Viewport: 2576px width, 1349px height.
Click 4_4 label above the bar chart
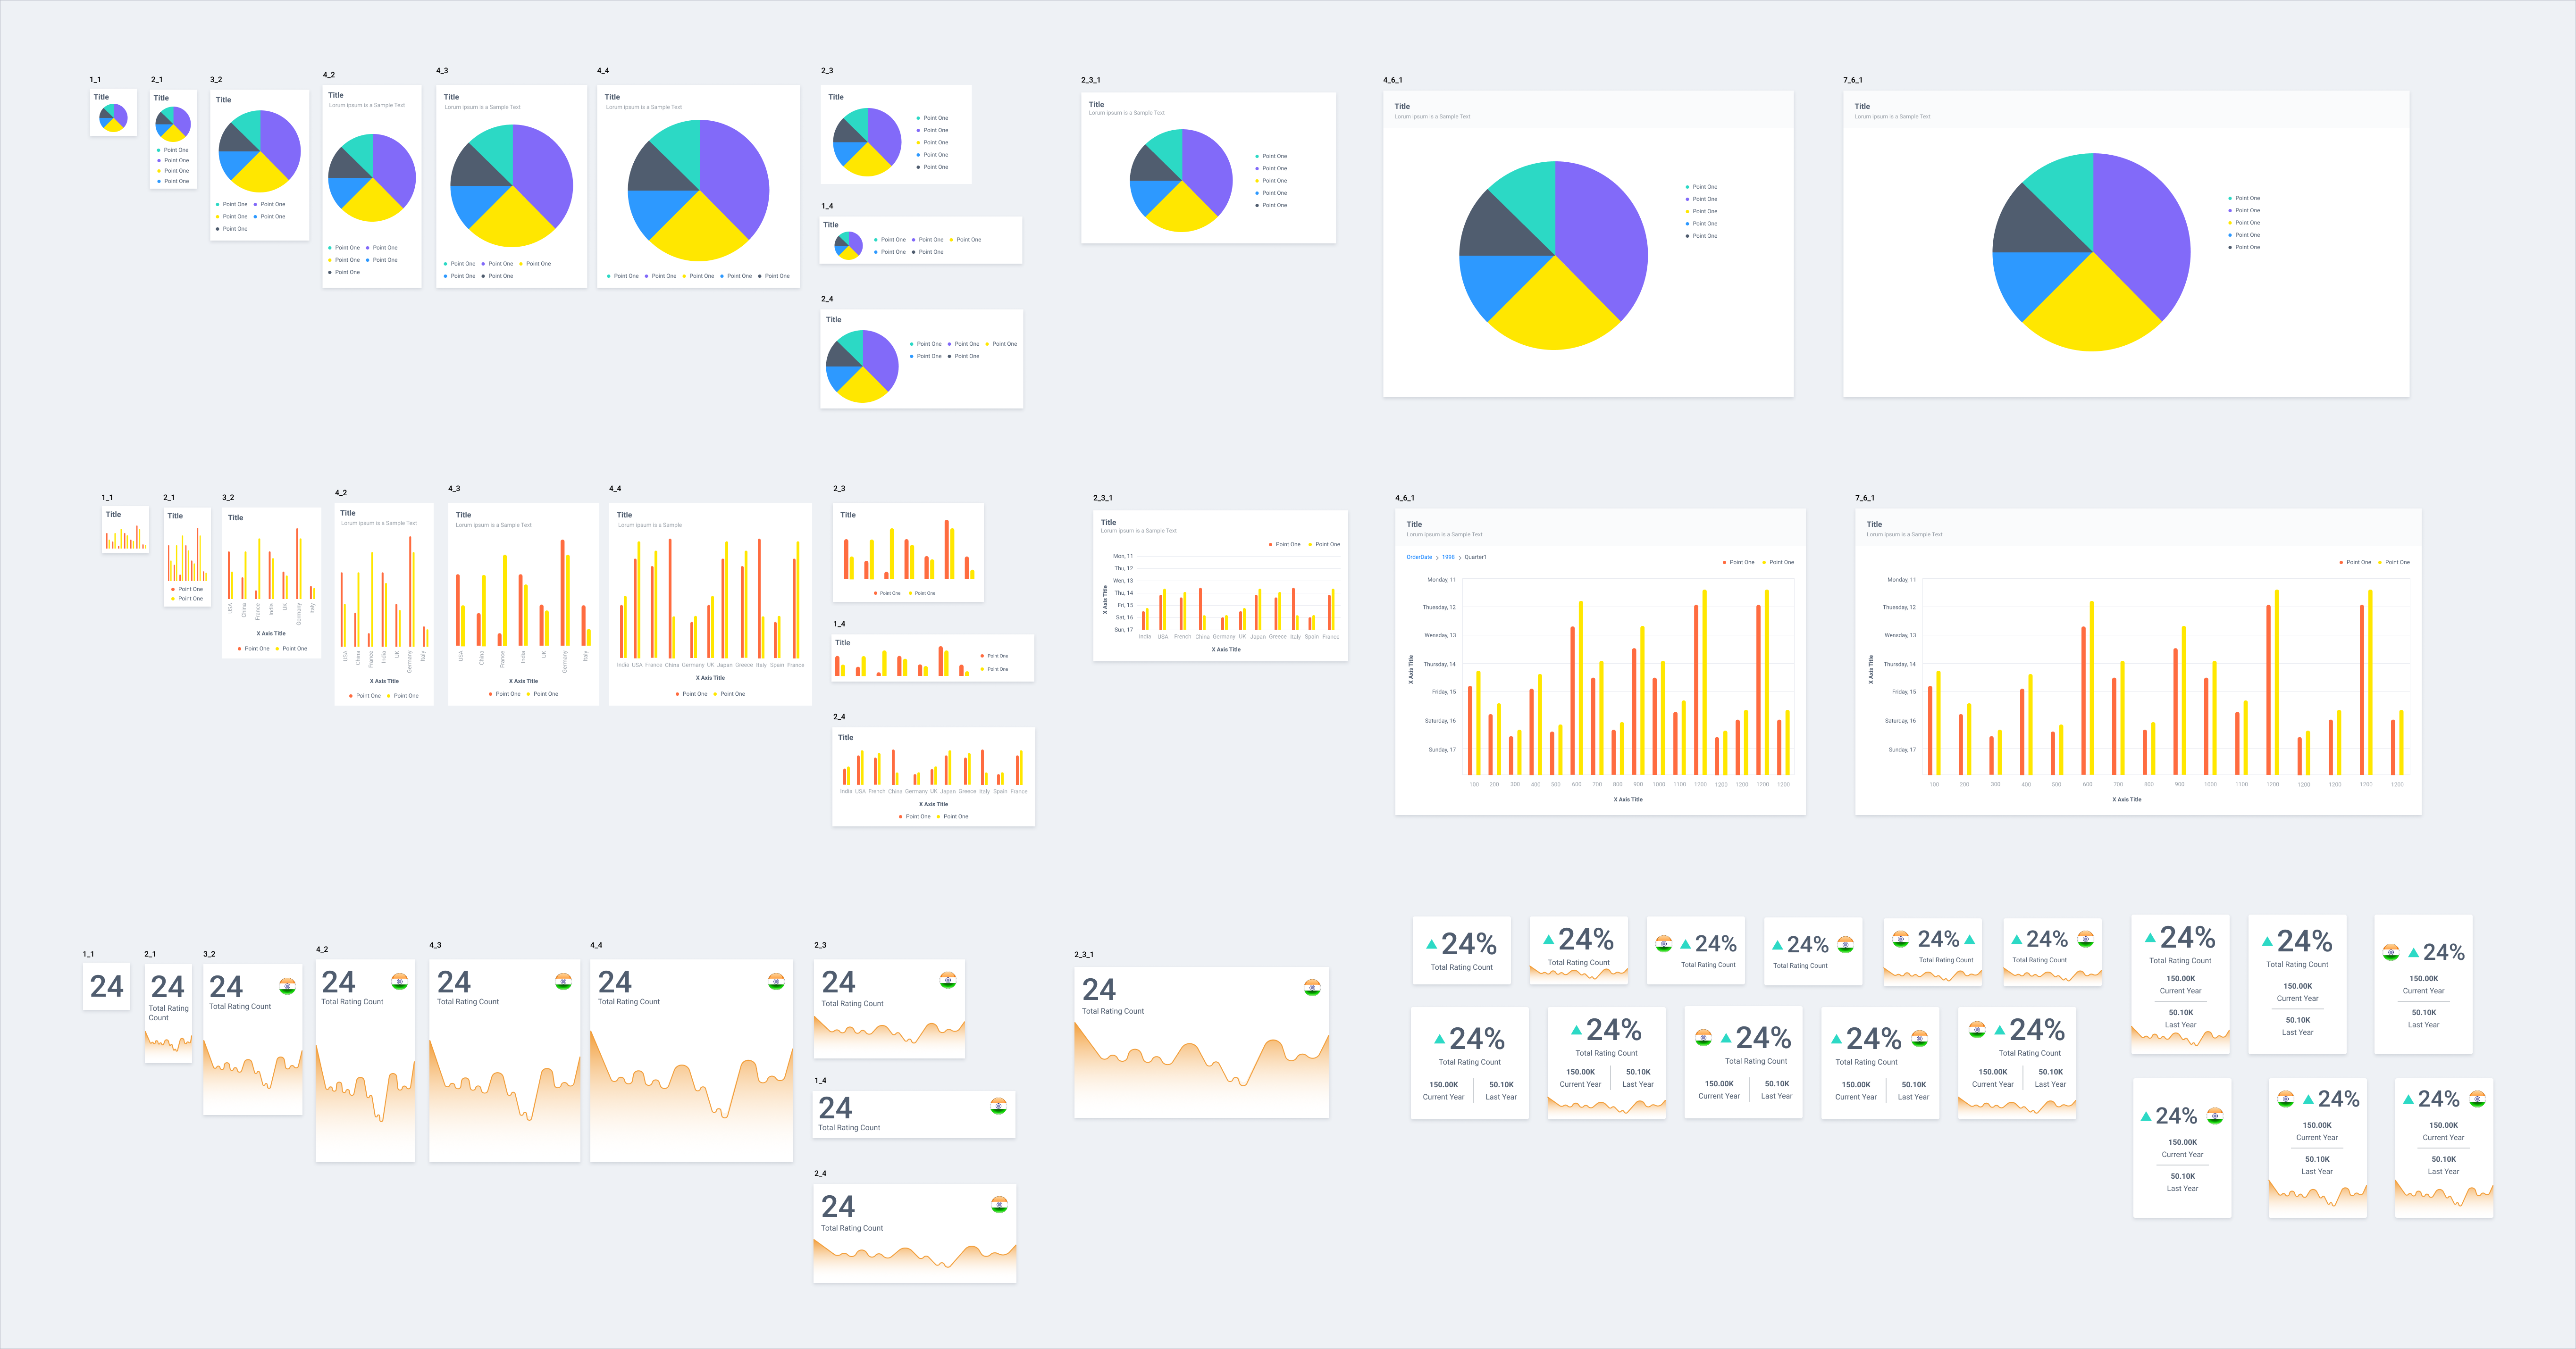click(x=615, y=489)
